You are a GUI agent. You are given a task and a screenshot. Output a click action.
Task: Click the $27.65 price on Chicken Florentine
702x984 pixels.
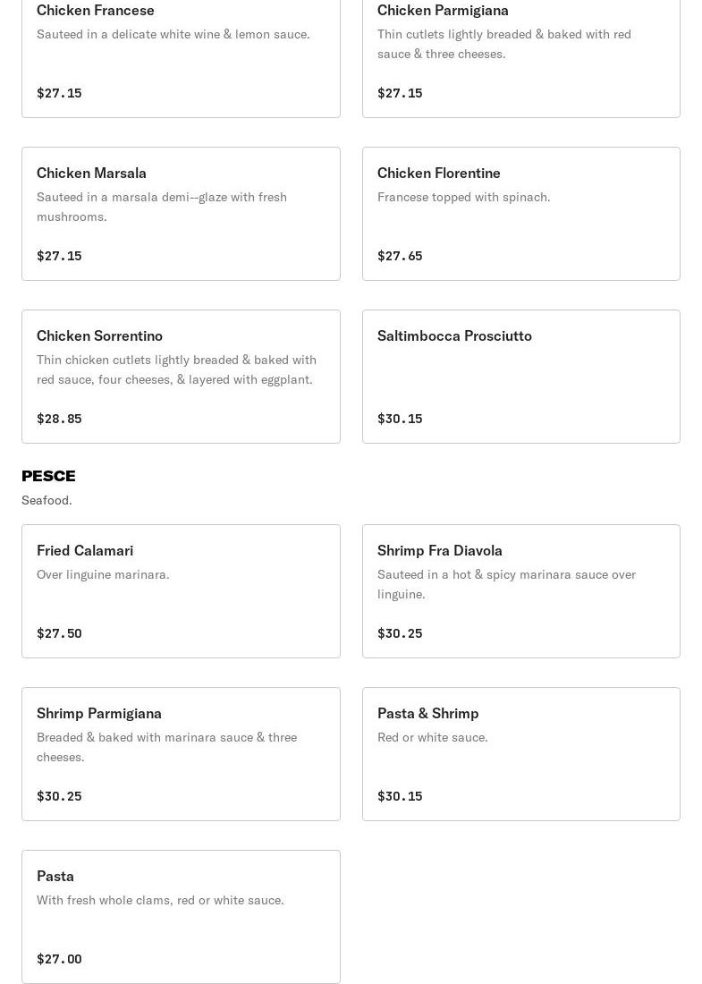[x=400, y=256]
